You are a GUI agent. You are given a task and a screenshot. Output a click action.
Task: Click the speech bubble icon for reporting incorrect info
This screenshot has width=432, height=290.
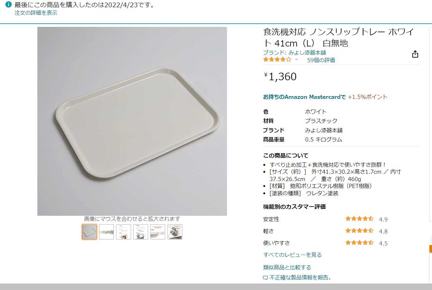click(266, 278)
